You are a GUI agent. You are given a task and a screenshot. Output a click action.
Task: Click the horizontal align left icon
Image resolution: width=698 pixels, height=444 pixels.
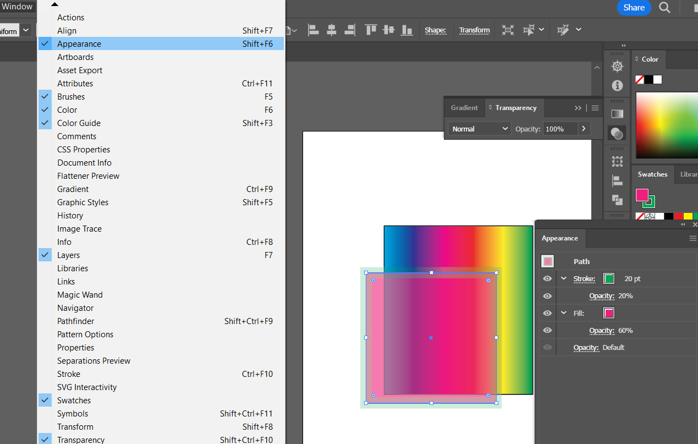[x=313, y=30]
